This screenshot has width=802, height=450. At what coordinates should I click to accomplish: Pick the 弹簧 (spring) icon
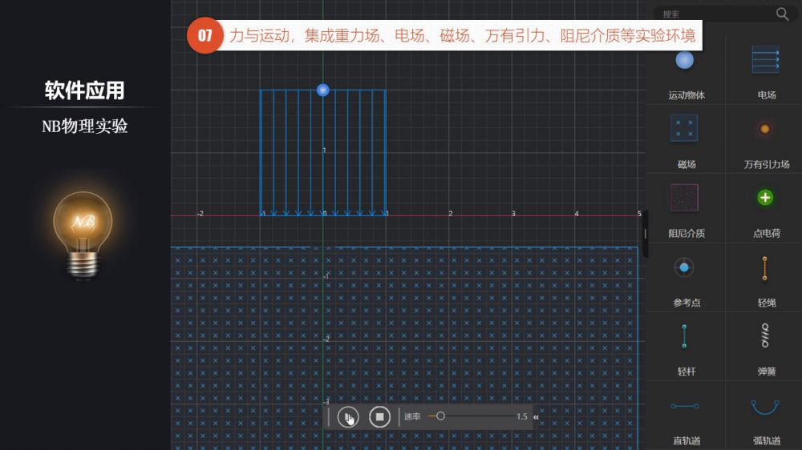[x=765, y=336]
